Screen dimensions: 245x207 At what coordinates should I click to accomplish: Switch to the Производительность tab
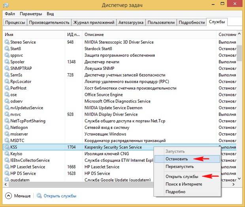click(x=49, y=22)
